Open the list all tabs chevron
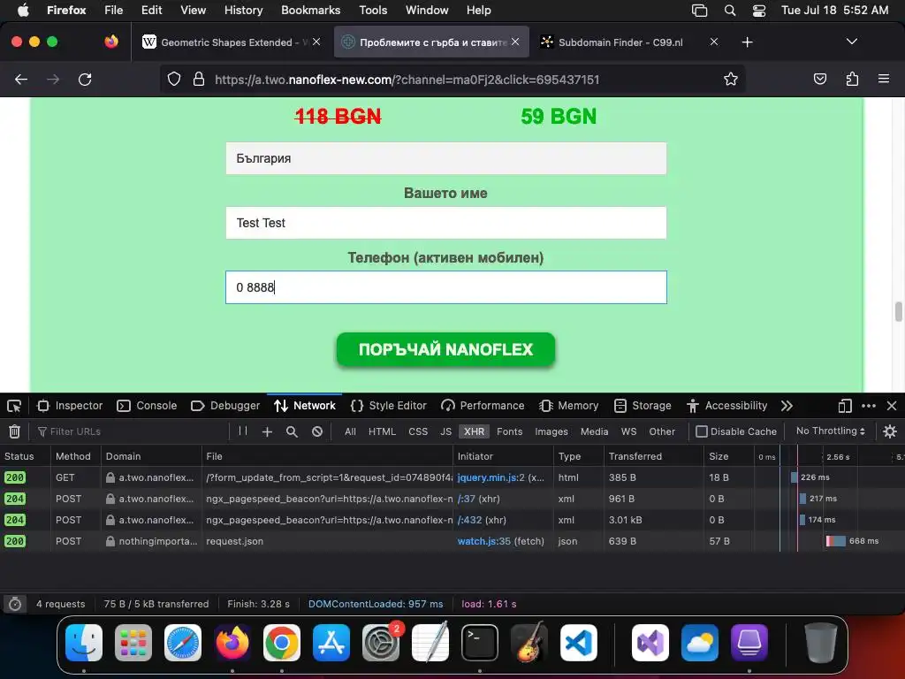 (x=851, y=42)
